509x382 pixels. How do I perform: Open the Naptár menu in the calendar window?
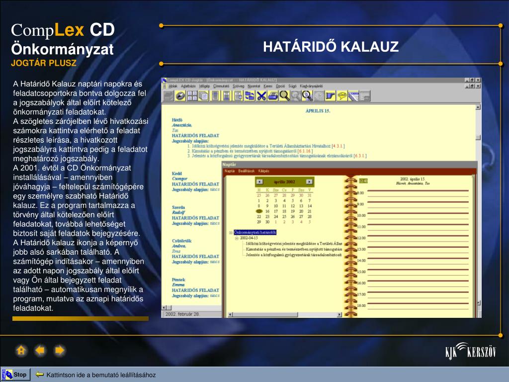230,171
